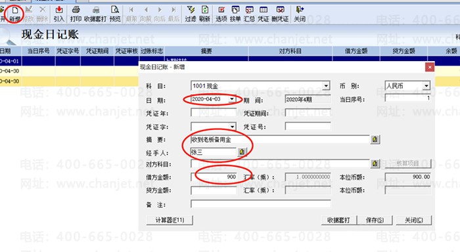
Task: Click the 收据套打 button in dialog
Action: coord(338,220)
